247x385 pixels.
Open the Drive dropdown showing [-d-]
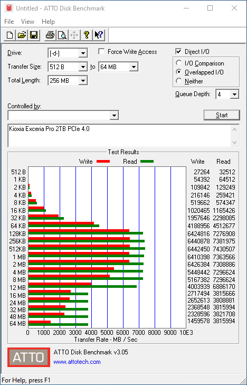click(83, 53)
